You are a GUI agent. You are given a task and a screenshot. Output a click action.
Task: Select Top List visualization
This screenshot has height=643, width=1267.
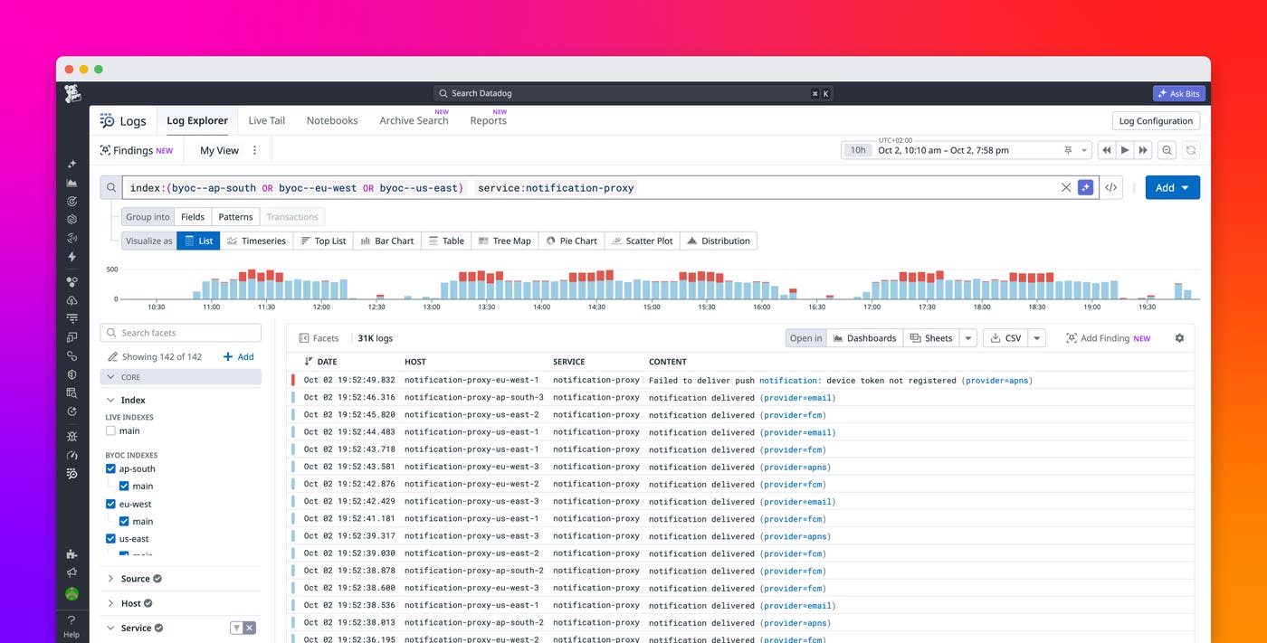tap(323, 241)
